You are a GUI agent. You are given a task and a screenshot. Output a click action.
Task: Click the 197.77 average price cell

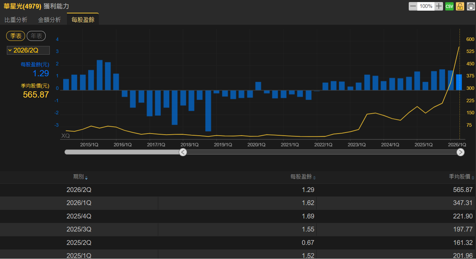463,229
